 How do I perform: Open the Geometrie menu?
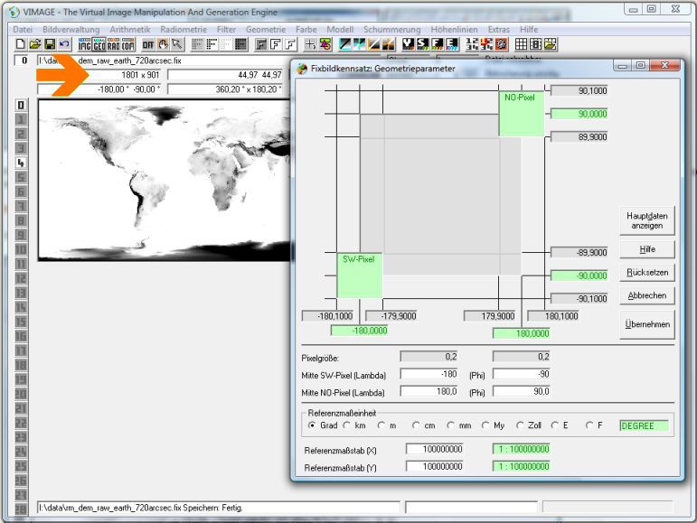266,29
